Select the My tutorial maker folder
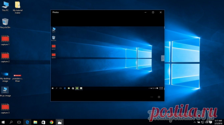Screen dimensions: 224x125 (18, 7)
